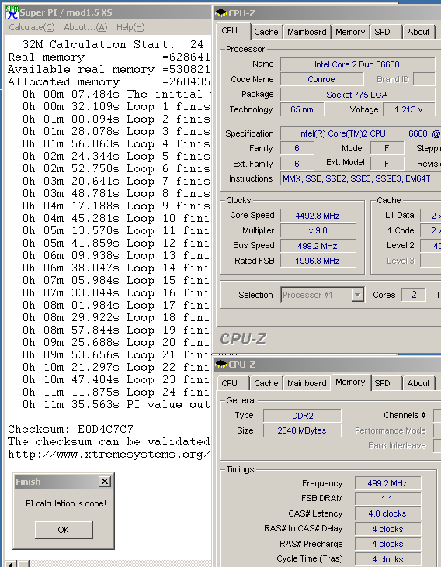Click the Core Speed value 4492.8 MHz
441x567 pixels.
[318, 216]
